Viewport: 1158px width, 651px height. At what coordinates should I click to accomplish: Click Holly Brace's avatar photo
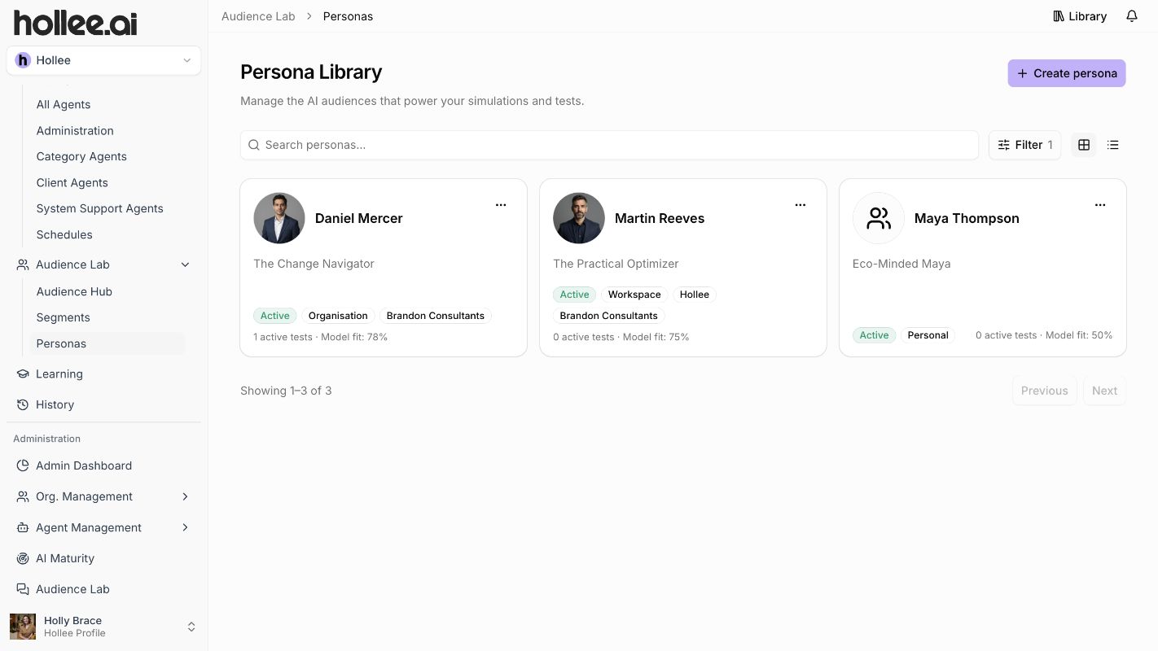pyautogui.click(x=23, y=627)
